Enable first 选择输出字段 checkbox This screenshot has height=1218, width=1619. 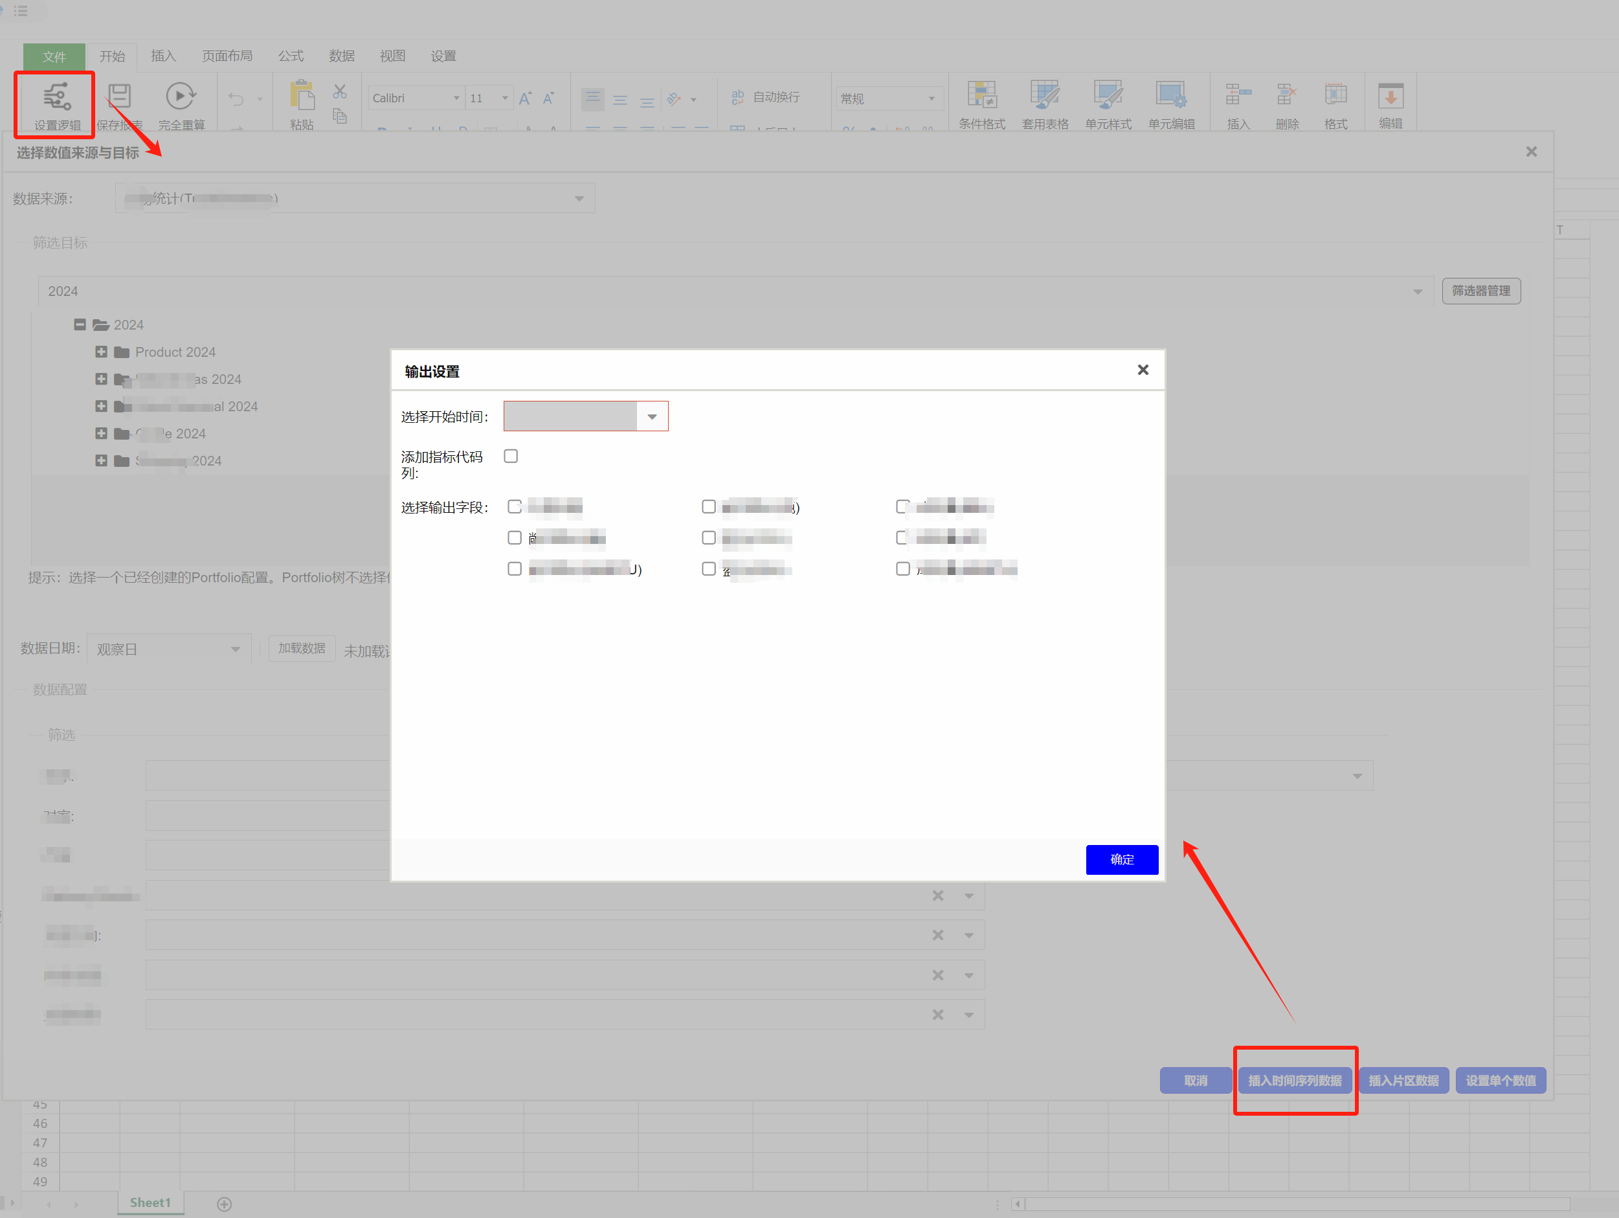(515, 505)
